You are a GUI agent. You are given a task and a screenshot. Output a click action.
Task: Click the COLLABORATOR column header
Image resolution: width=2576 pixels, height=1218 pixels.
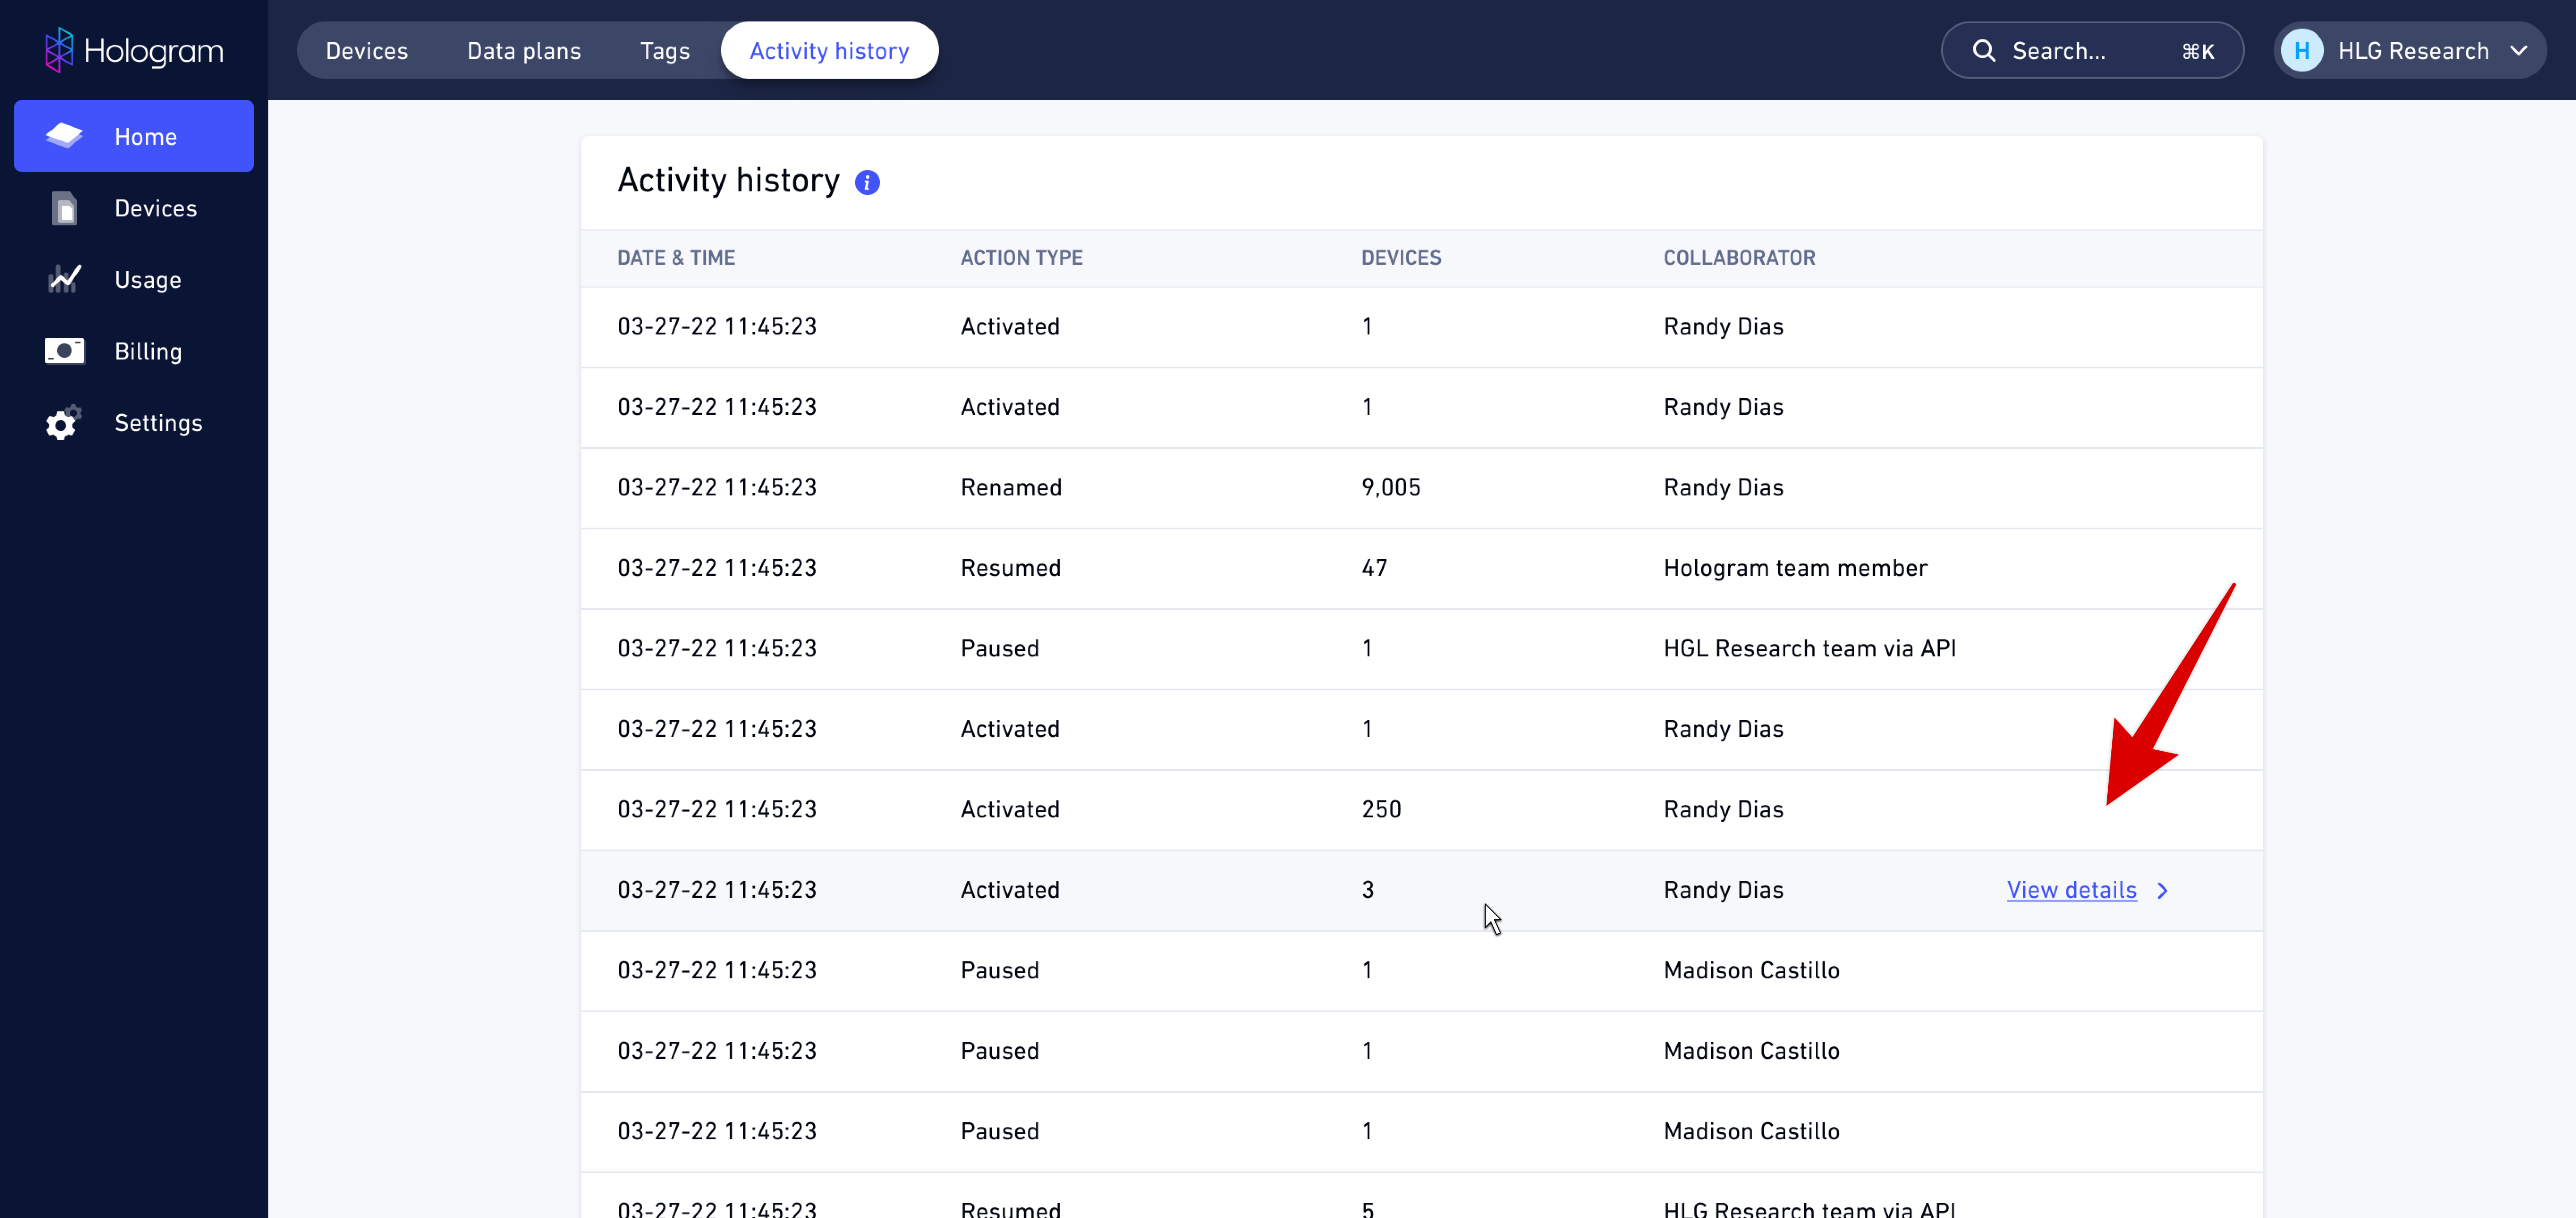tap(1739, 257)
